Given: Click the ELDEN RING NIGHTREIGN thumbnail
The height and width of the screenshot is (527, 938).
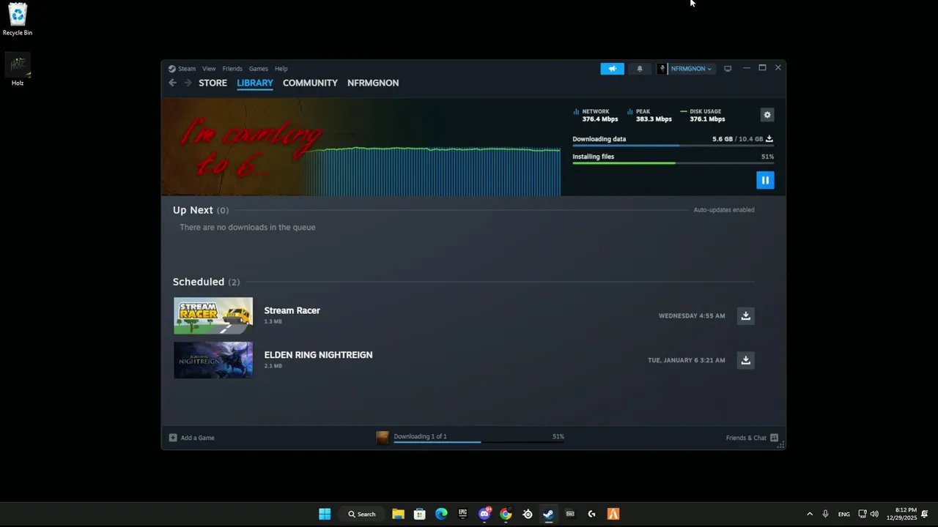Looking at the screenshot, I should [213, 360].
